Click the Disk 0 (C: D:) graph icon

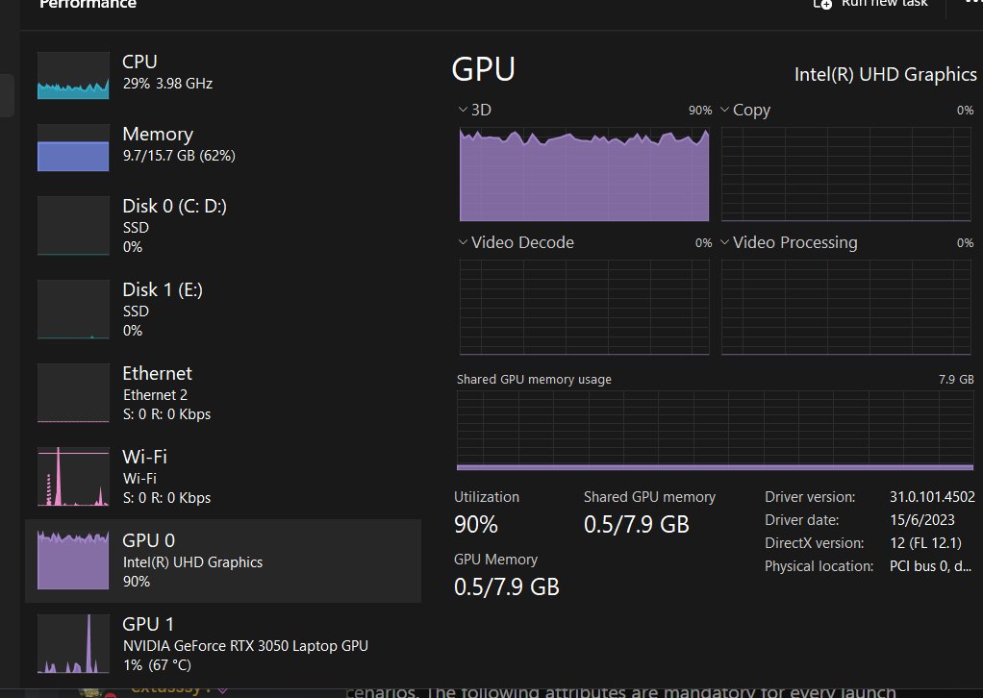pos(73,226)
